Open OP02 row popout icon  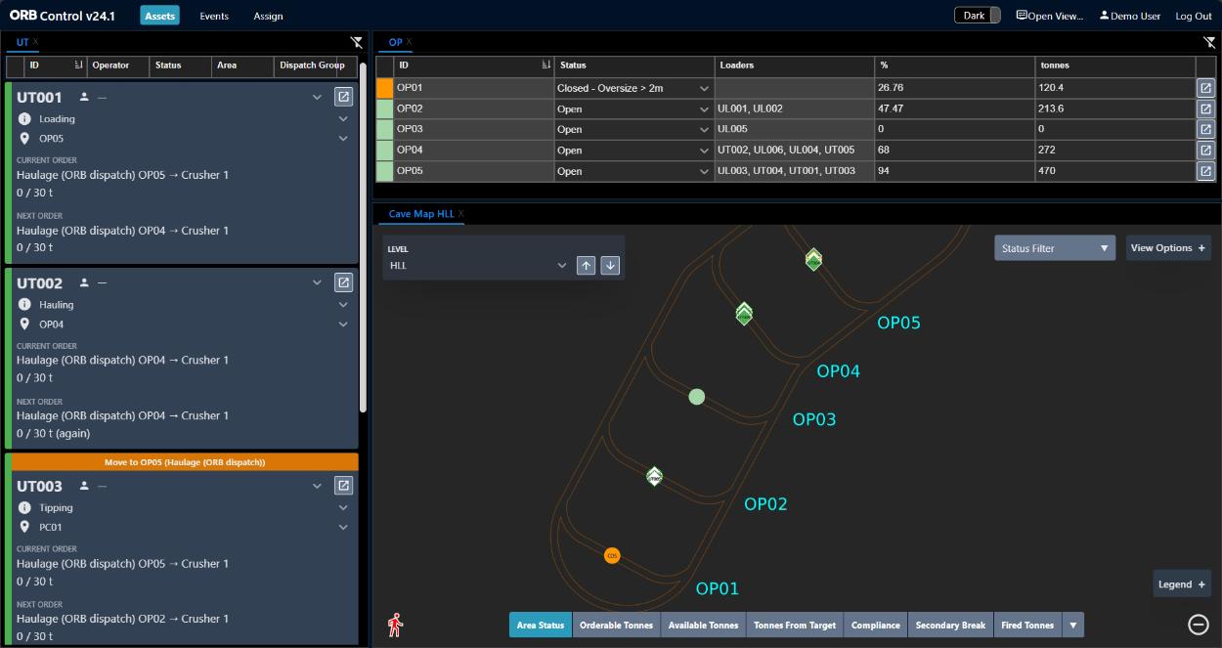[1205, 108]
